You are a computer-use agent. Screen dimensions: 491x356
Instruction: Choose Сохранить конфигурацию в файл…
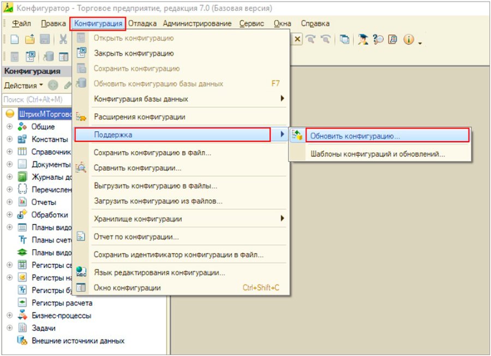click(x=181, y=153)
